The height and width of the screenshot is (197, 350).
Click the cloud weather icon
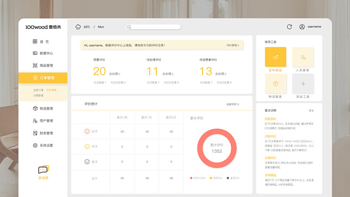(78, 27)
